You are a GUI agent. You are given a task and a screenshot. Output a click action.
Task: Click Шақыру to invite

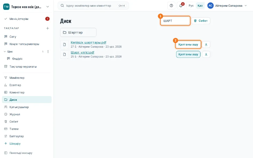coord(27,143)
